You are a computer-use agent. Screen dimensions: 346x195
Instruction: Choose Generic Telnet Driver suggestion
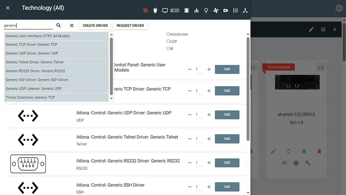tap(57, 62)
